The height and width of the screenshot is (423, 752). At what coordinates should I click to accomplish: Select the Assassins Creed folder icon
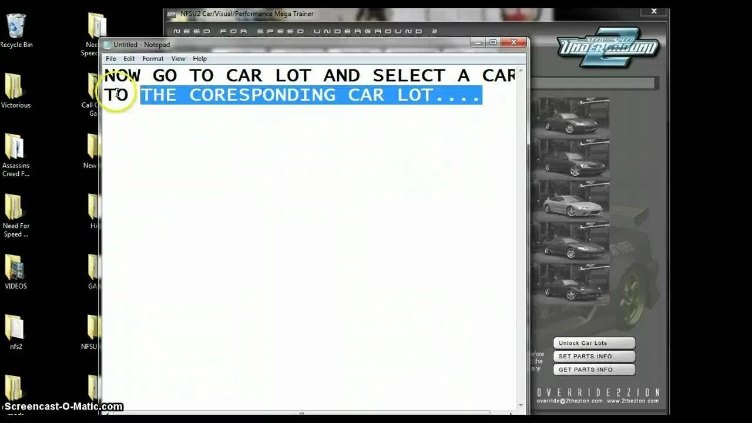(15, 156)
